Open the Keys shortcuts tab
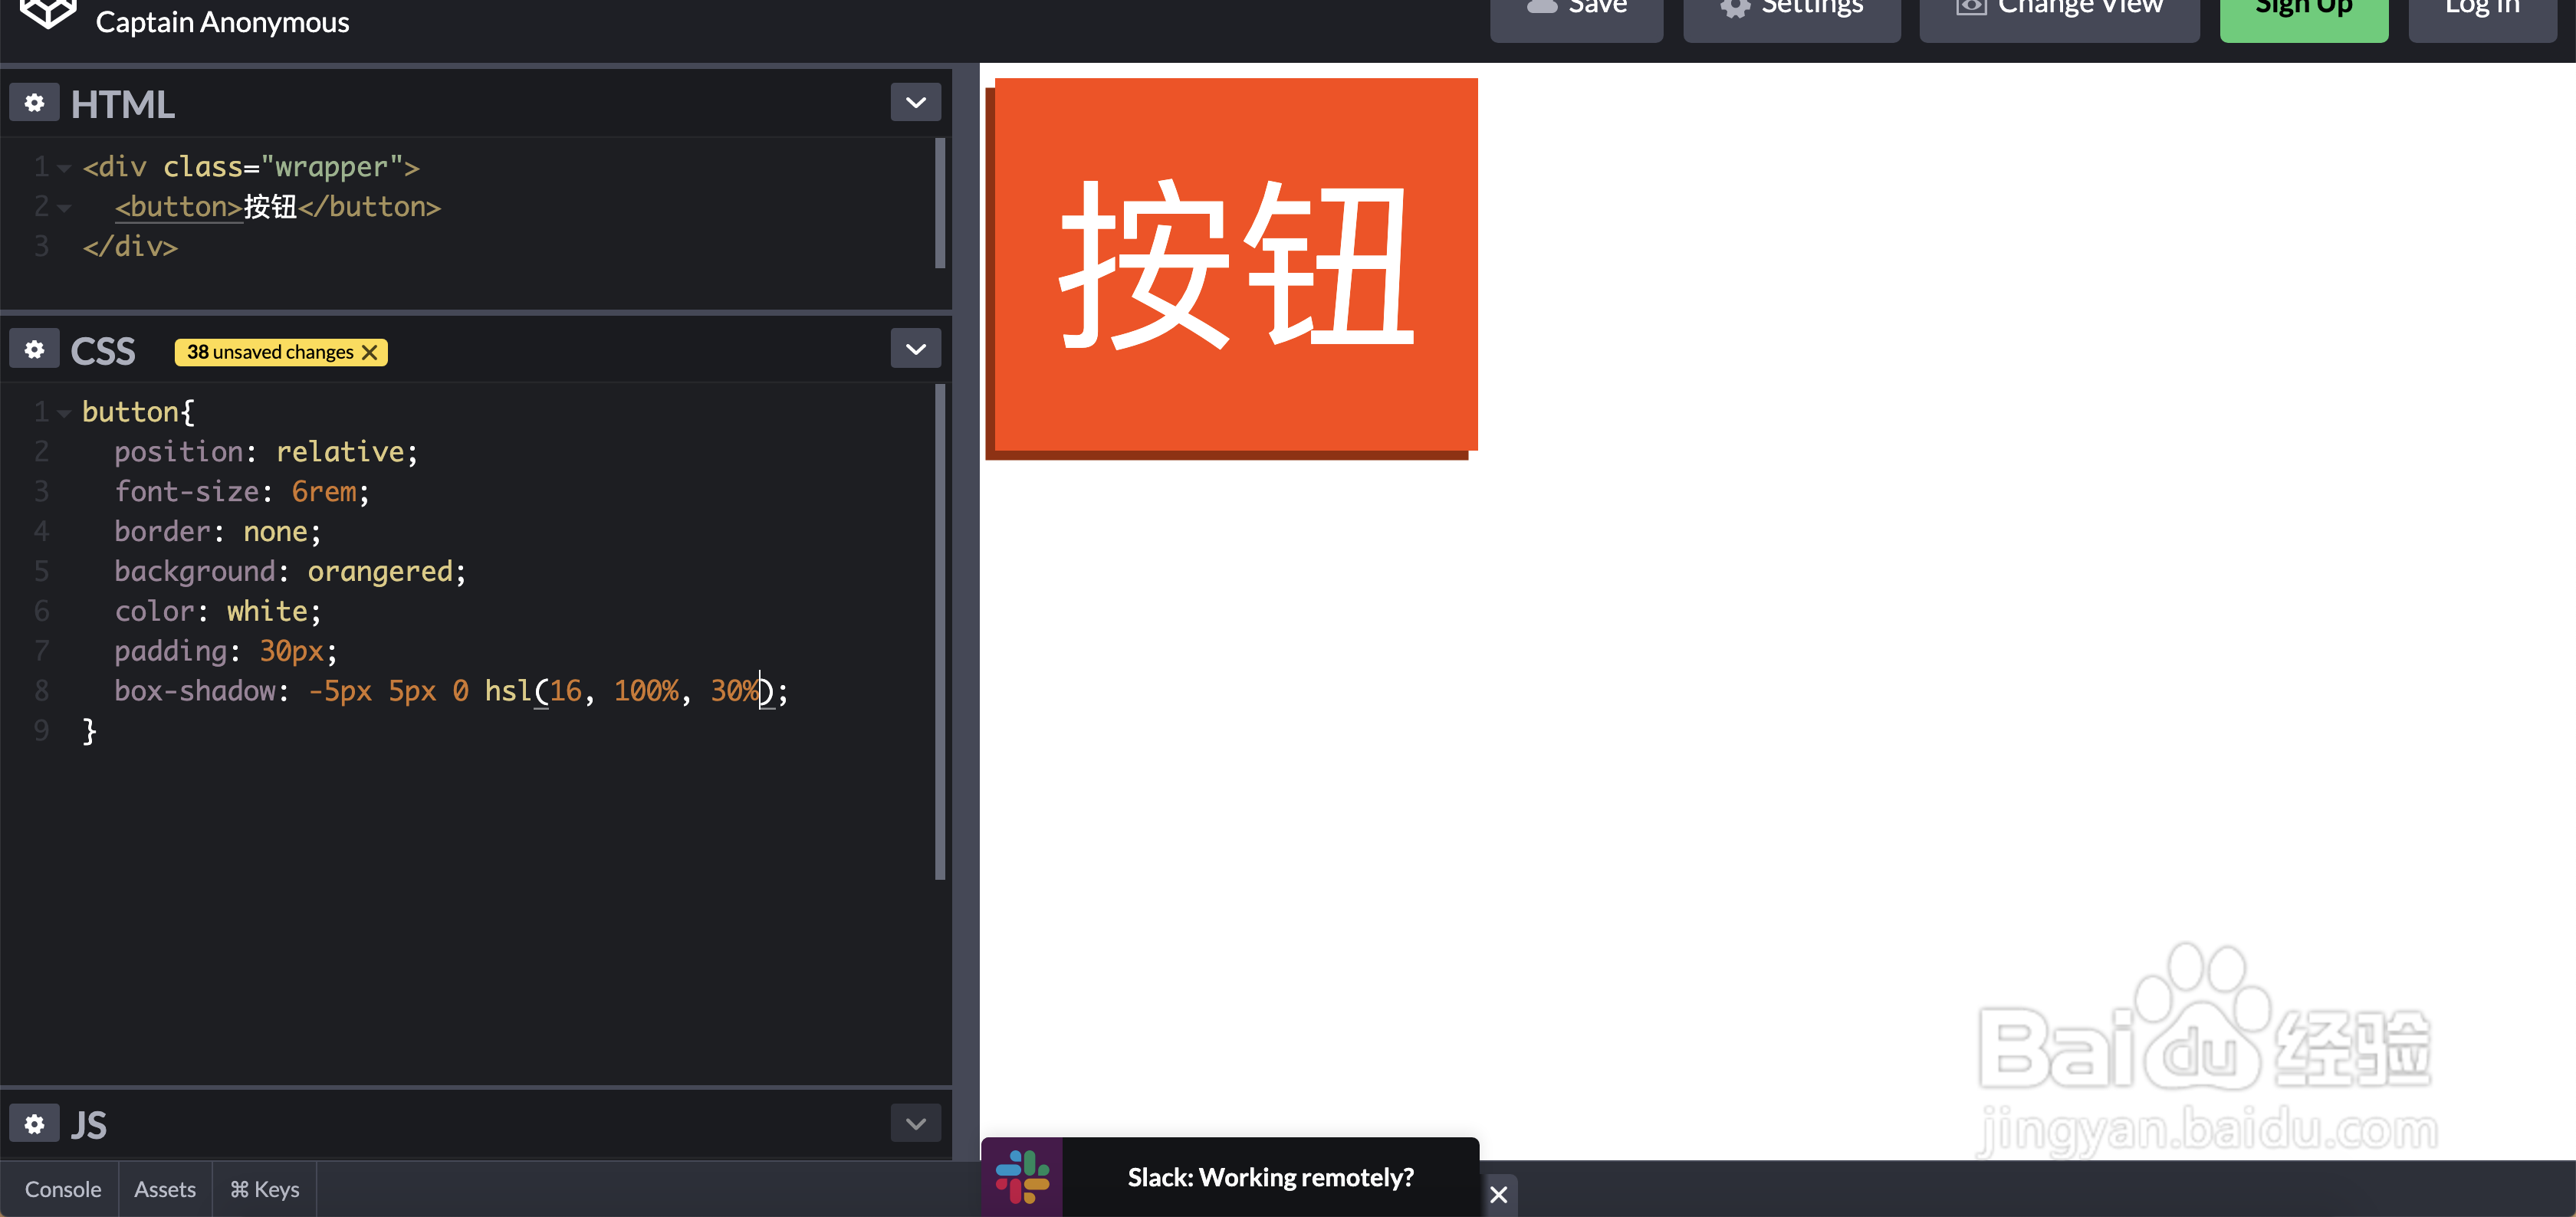Image resolution: width=2576 pixels, height=1217 pixels. tap(265, 1189)
